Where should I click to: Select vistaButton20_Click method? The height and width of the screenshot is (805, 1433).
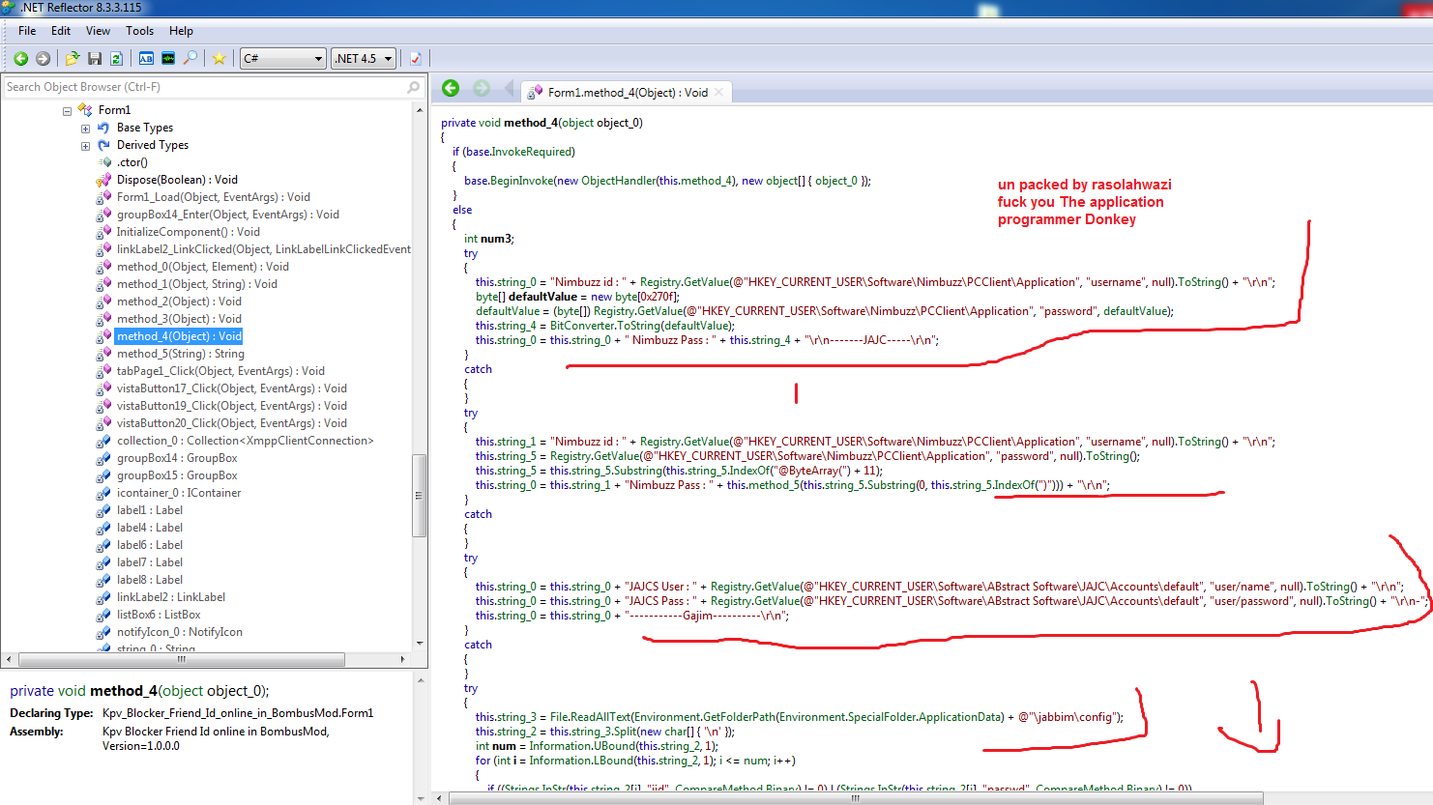232,423
